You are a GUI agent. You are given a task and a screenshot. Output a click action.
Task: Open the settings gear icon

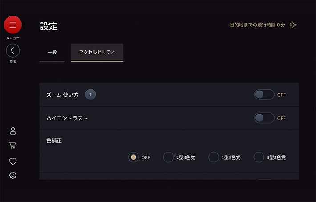(13, 176)
